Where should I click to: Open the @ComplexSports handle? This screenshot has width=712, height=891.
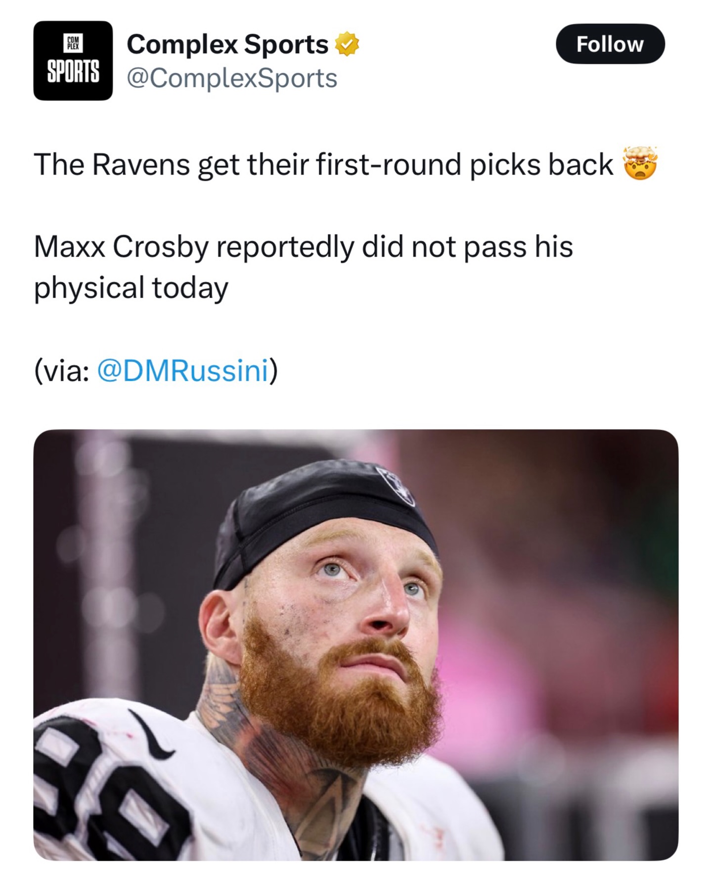232,78
